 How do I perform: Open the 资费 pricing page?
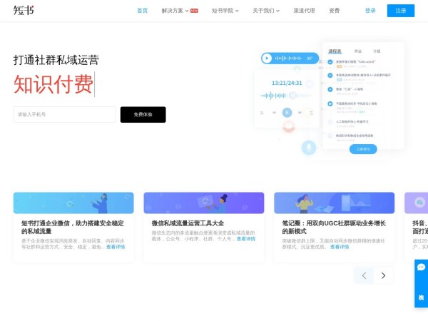click(335, 11)
